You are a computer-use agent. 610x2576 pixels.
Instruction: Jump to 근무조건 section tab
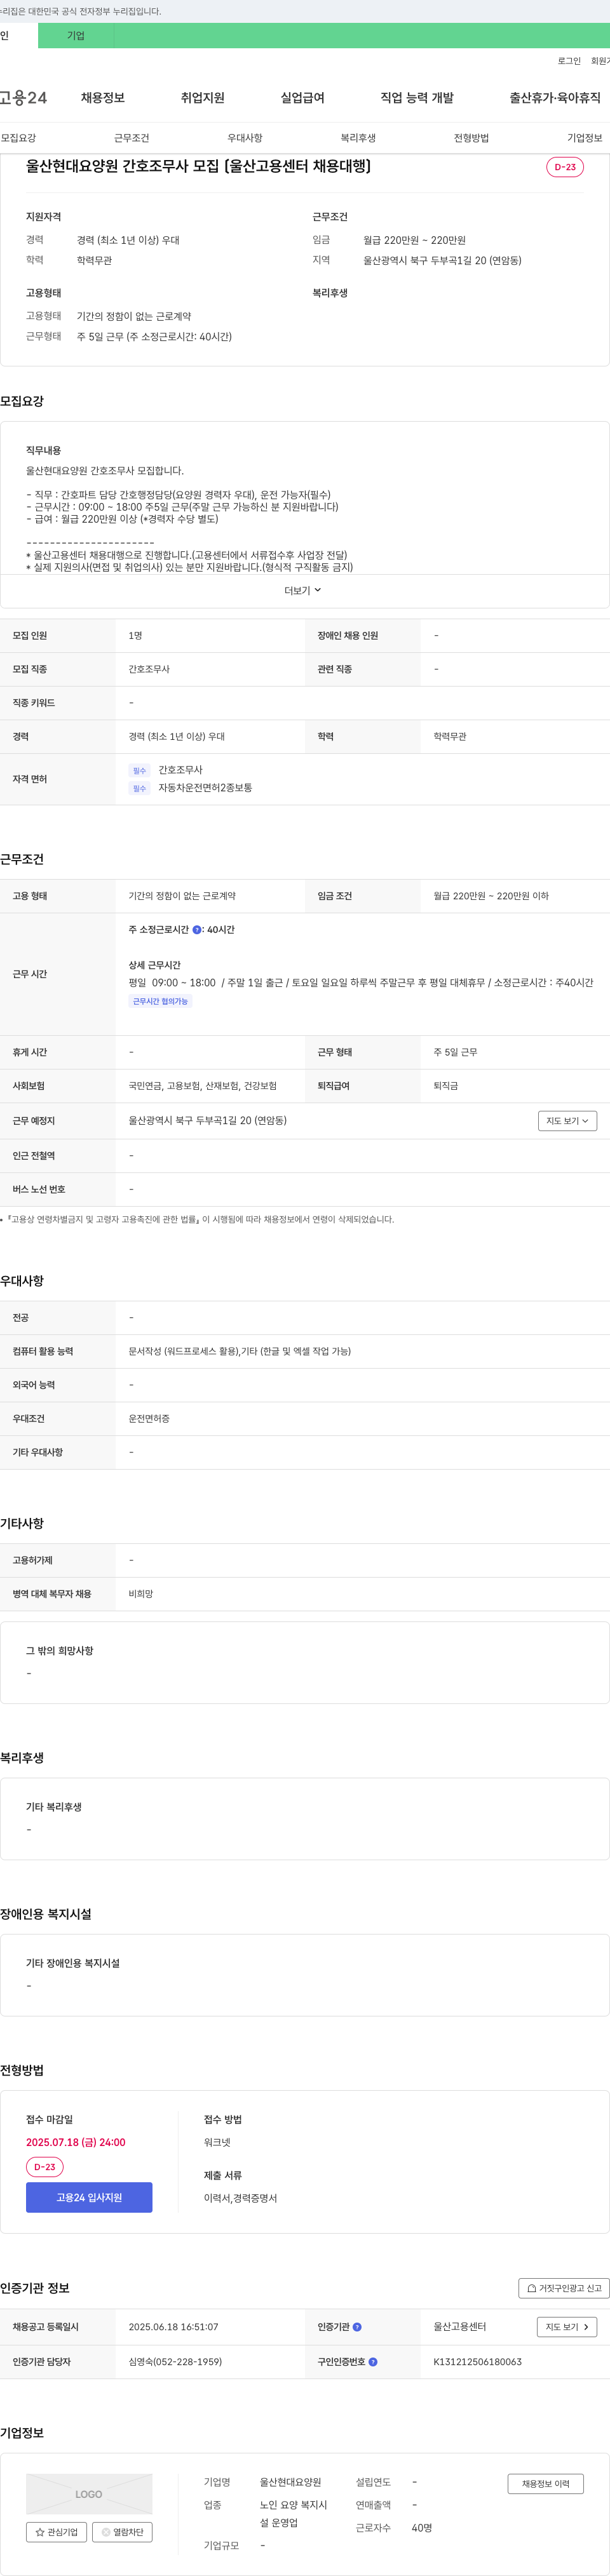click(131, 138)
